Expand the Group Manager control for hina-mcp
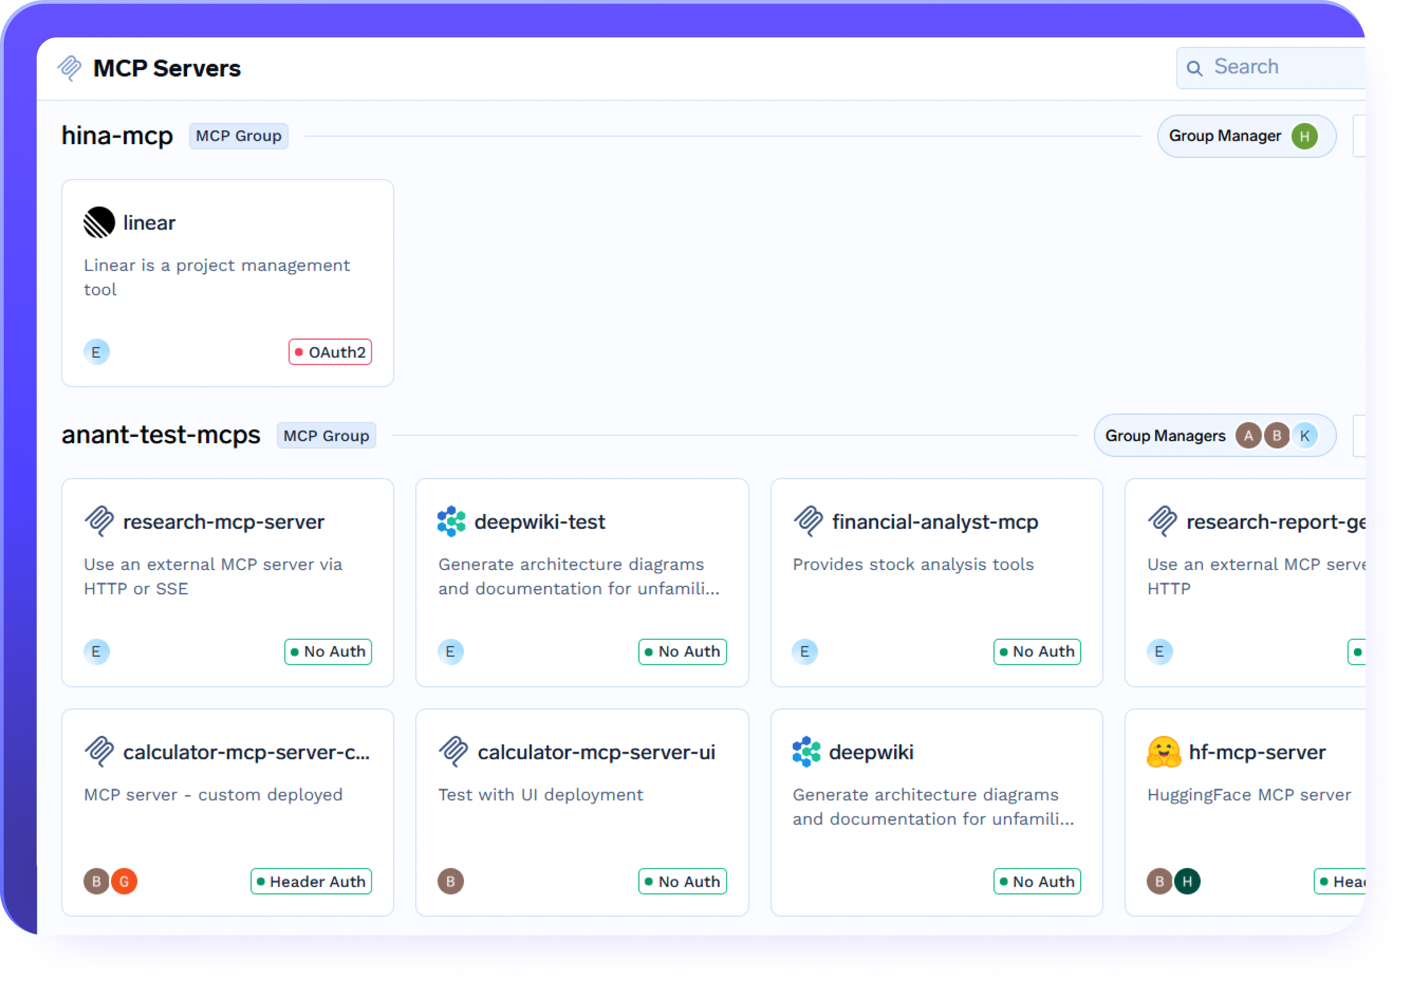This screenshot has width=1403, height=982. [x=1246, y=136]
